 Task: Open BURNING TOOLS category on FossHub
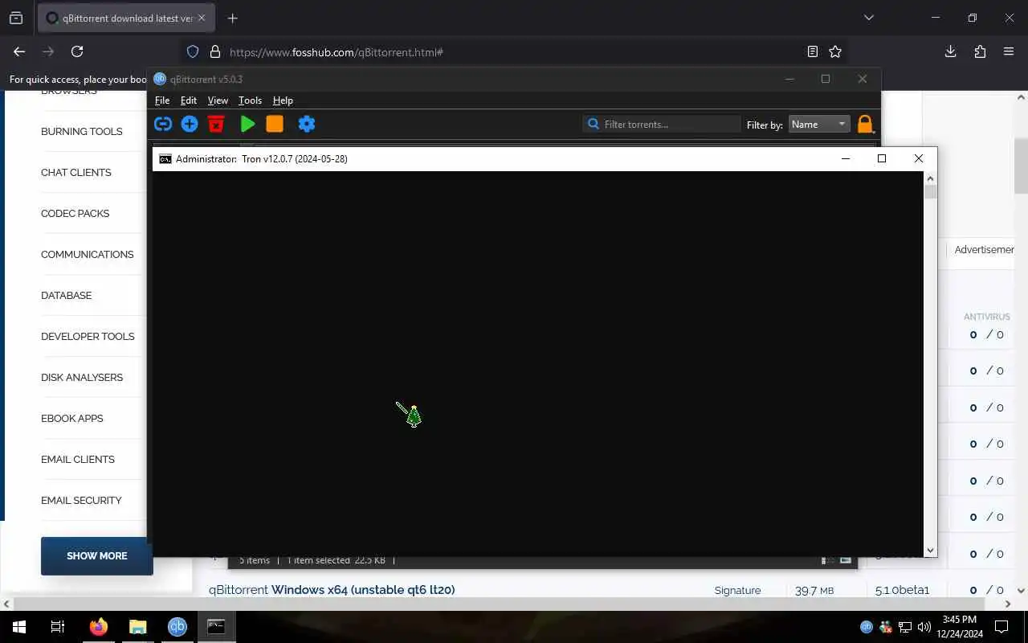82,131
